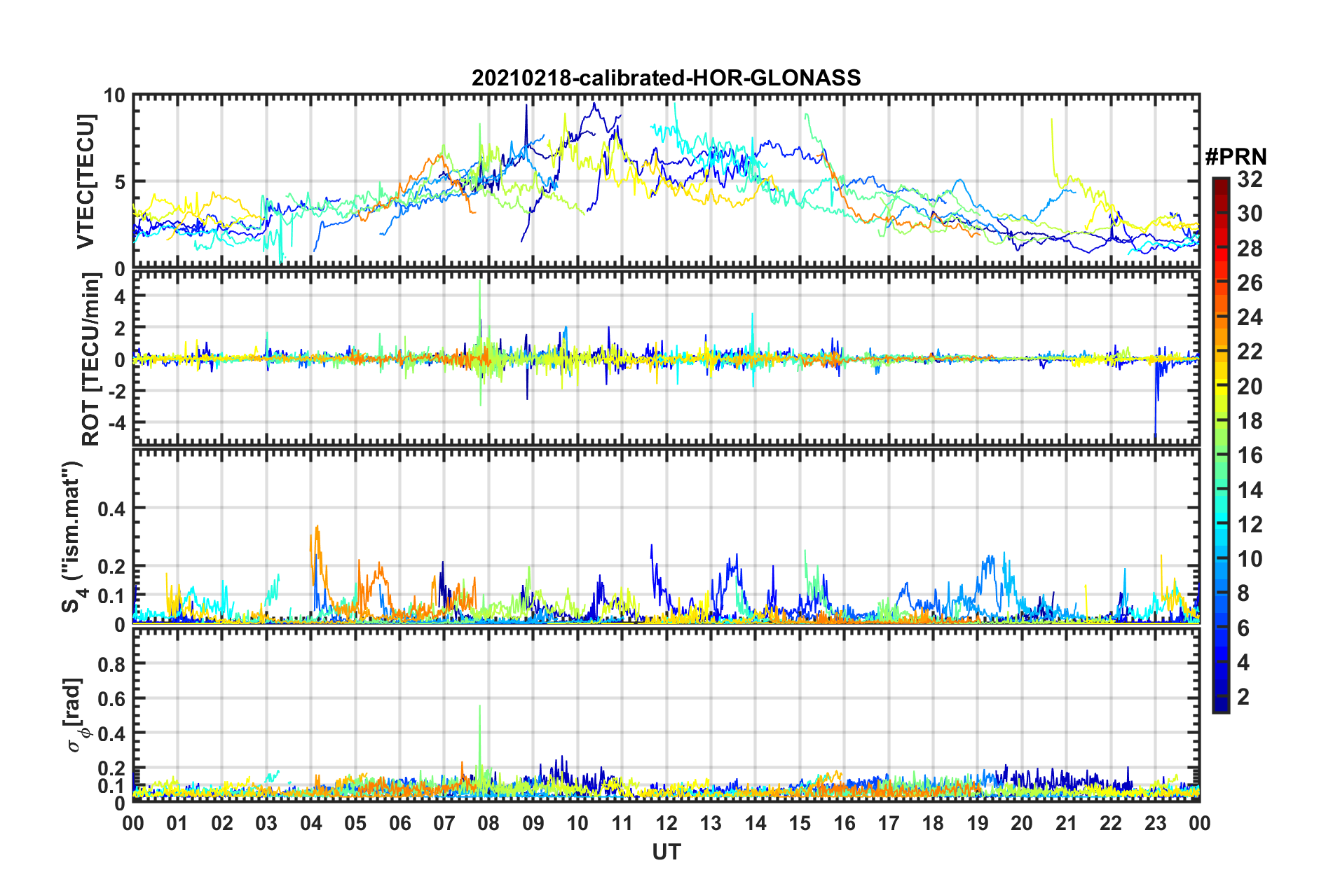Click the x-axis tick label 22

point(1111,823)
